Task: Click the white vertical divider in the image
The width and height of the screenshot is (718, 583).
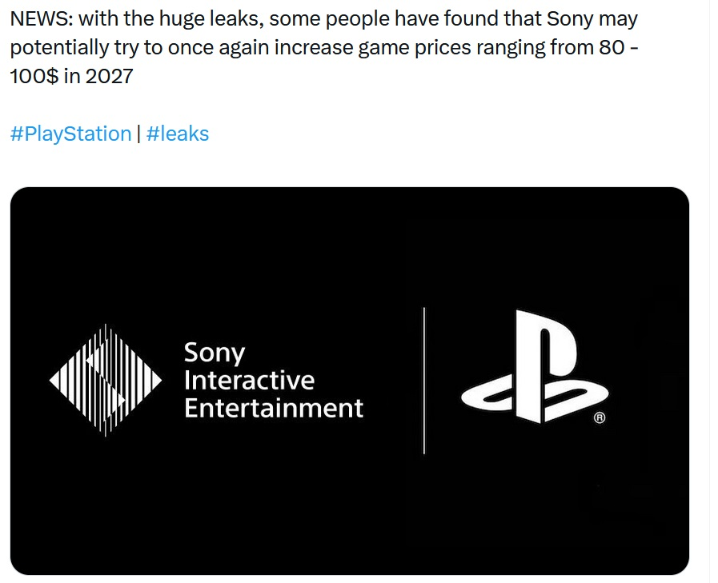Action: 424,381
